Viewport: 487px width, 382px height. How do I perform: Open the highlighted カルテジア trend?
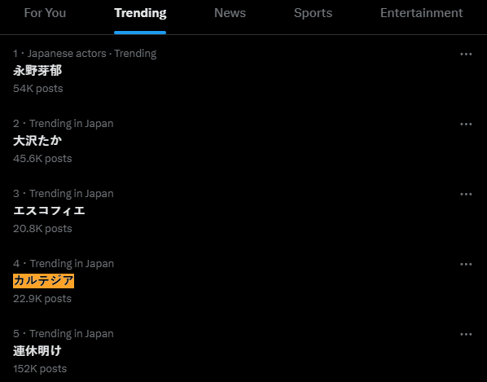pos(43,281)
